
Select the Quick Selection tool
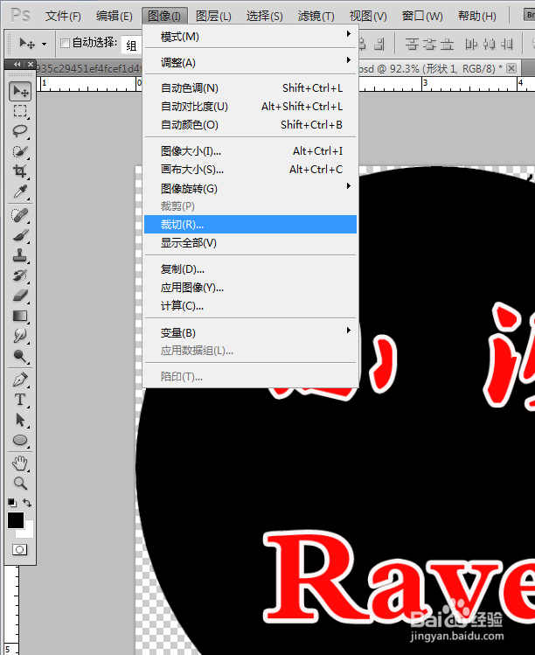coord(20,151)
